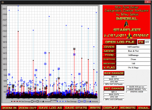The height and width of the screenshot is (110, 152).
Task: Open the TYPE selector showing !AllDamage
Action: click(x=133, y=55)
